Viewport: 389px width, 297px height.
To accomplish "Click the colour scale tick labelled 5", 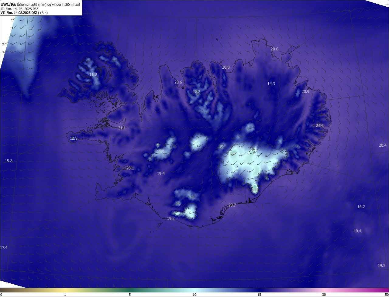I will (x=130, y=295).
